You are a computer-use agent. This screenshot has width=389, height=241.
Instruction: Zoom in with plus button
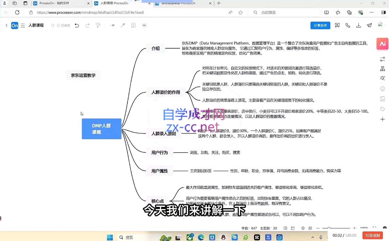click(x=354, y=228)
